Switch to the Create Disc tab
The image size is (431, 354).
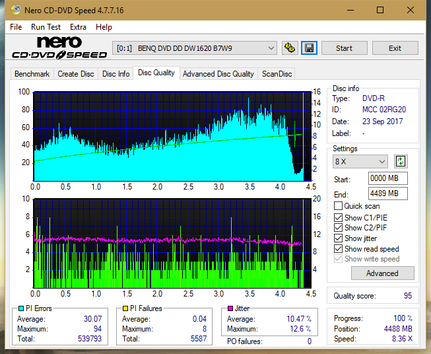pyautogui.click(x=76, y=74)
